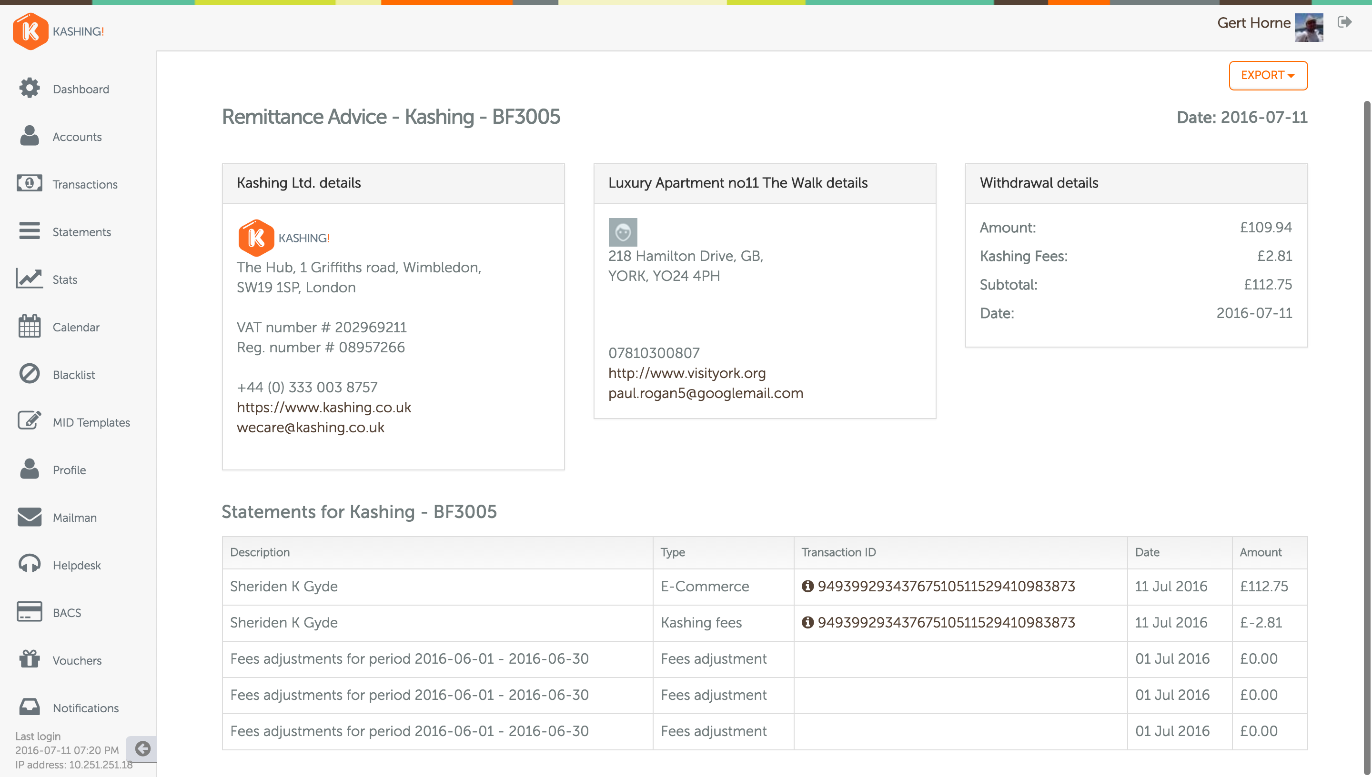Click the Vouchers gift icon
The width and height of the screenshot is (1372, 777).
pyautogui.click(x=30, y=659)
